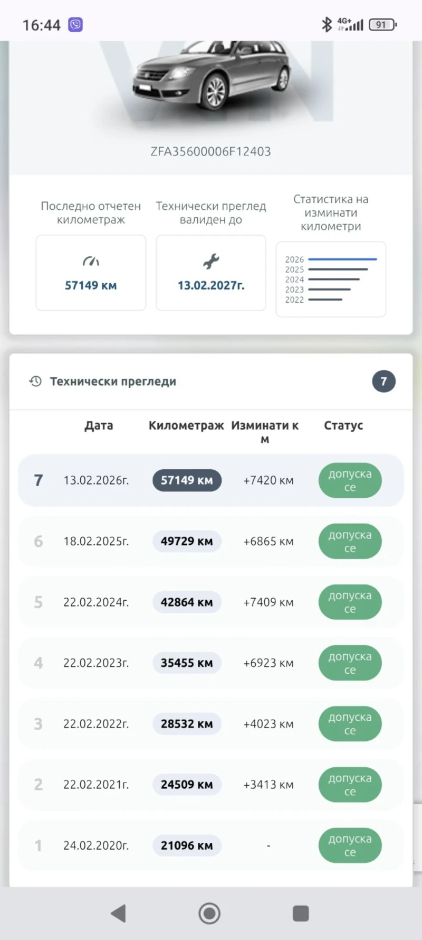This screenshot has width=422, height=940.
Task: Tap the Viber notification icon
Action: click(x=76, y=25)
